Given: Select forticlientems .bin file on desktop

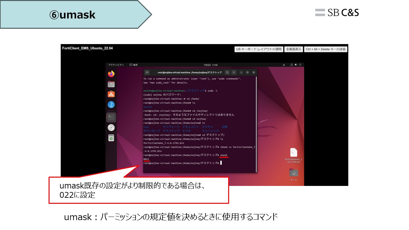Looking at the screenshot, I should (x=294, y=156).
